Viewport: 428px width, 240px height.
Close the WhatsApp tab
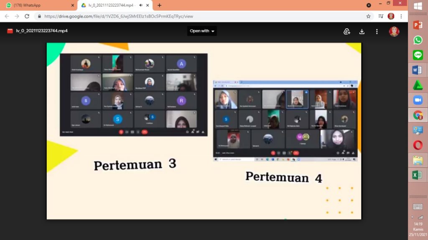pos(73,5)
